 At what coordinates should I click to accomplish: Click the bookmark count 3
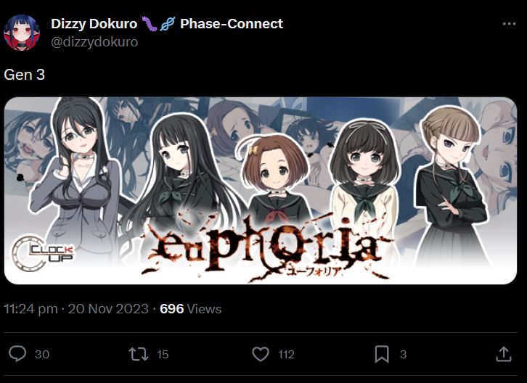pos(404,355)
